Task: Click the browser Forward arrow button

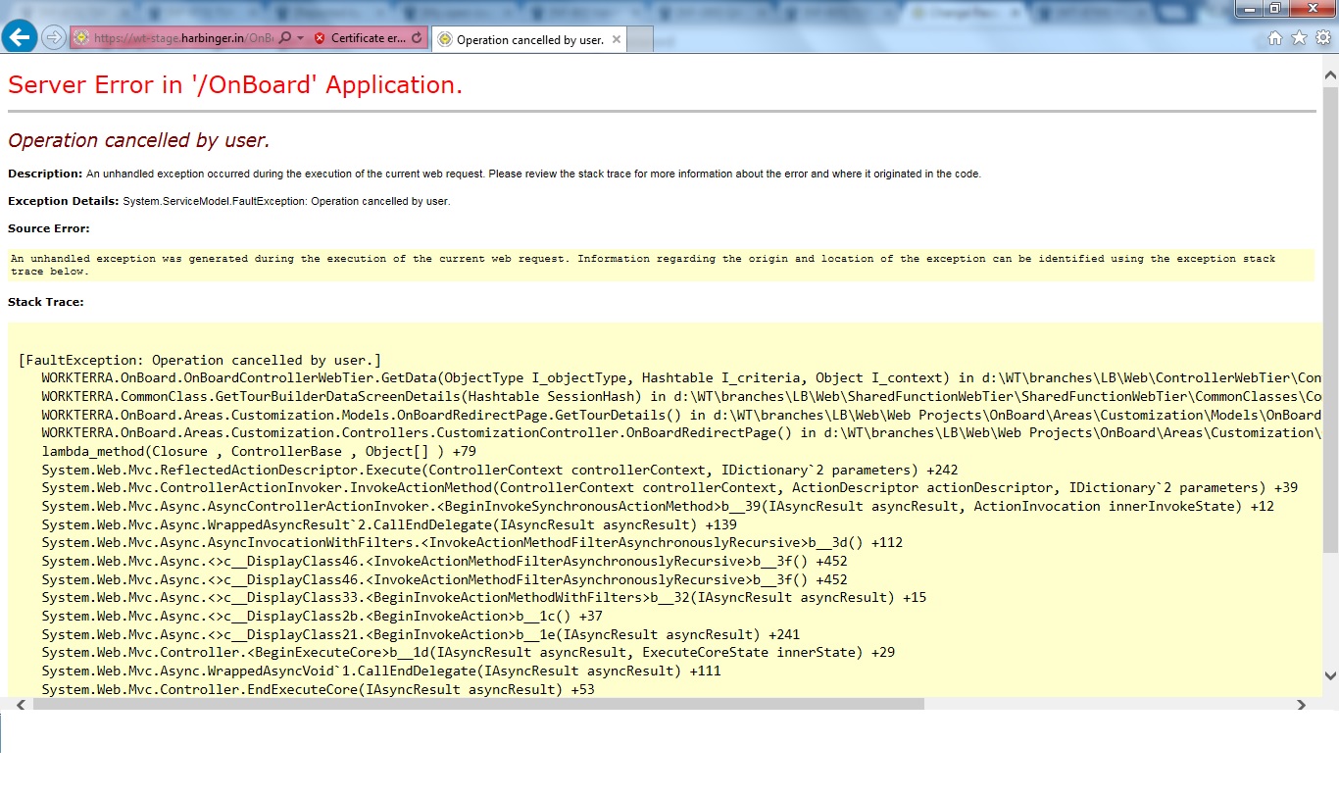Action: pos(54,38)
